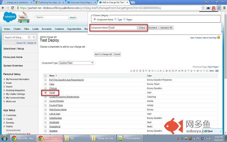Open the Hide Survey Name field link
The image size is (227, 142).
(x=58, y=109)
